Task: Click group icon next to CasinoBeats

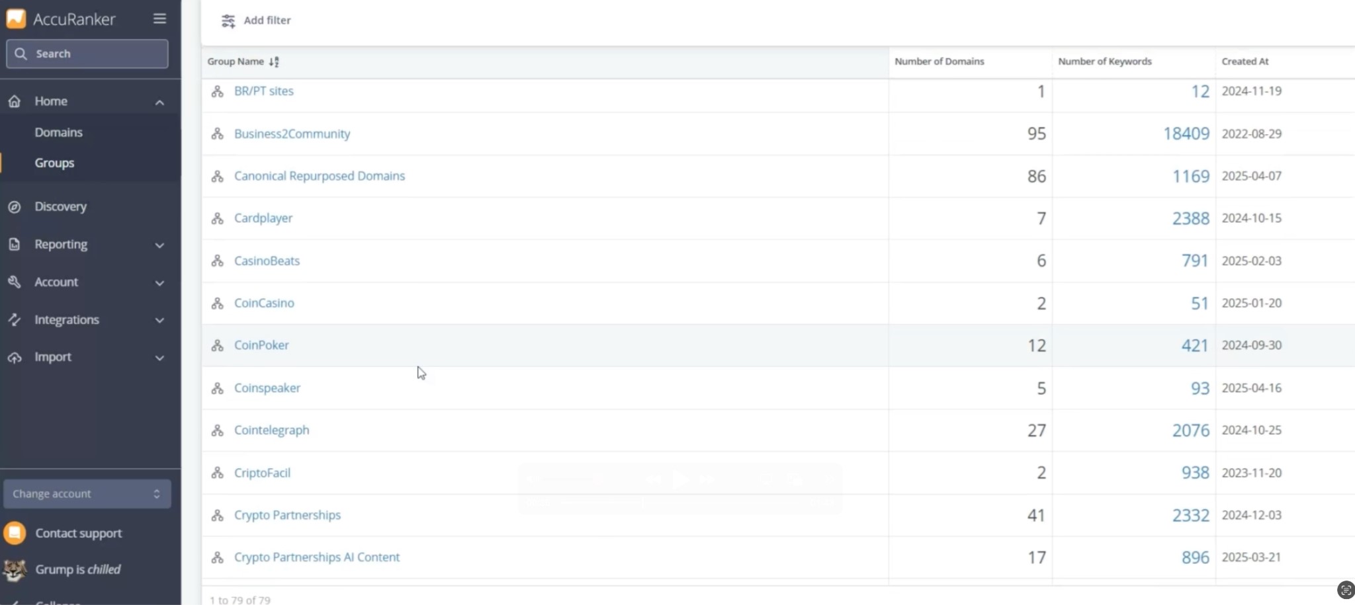Action: (x=217, y=261)
